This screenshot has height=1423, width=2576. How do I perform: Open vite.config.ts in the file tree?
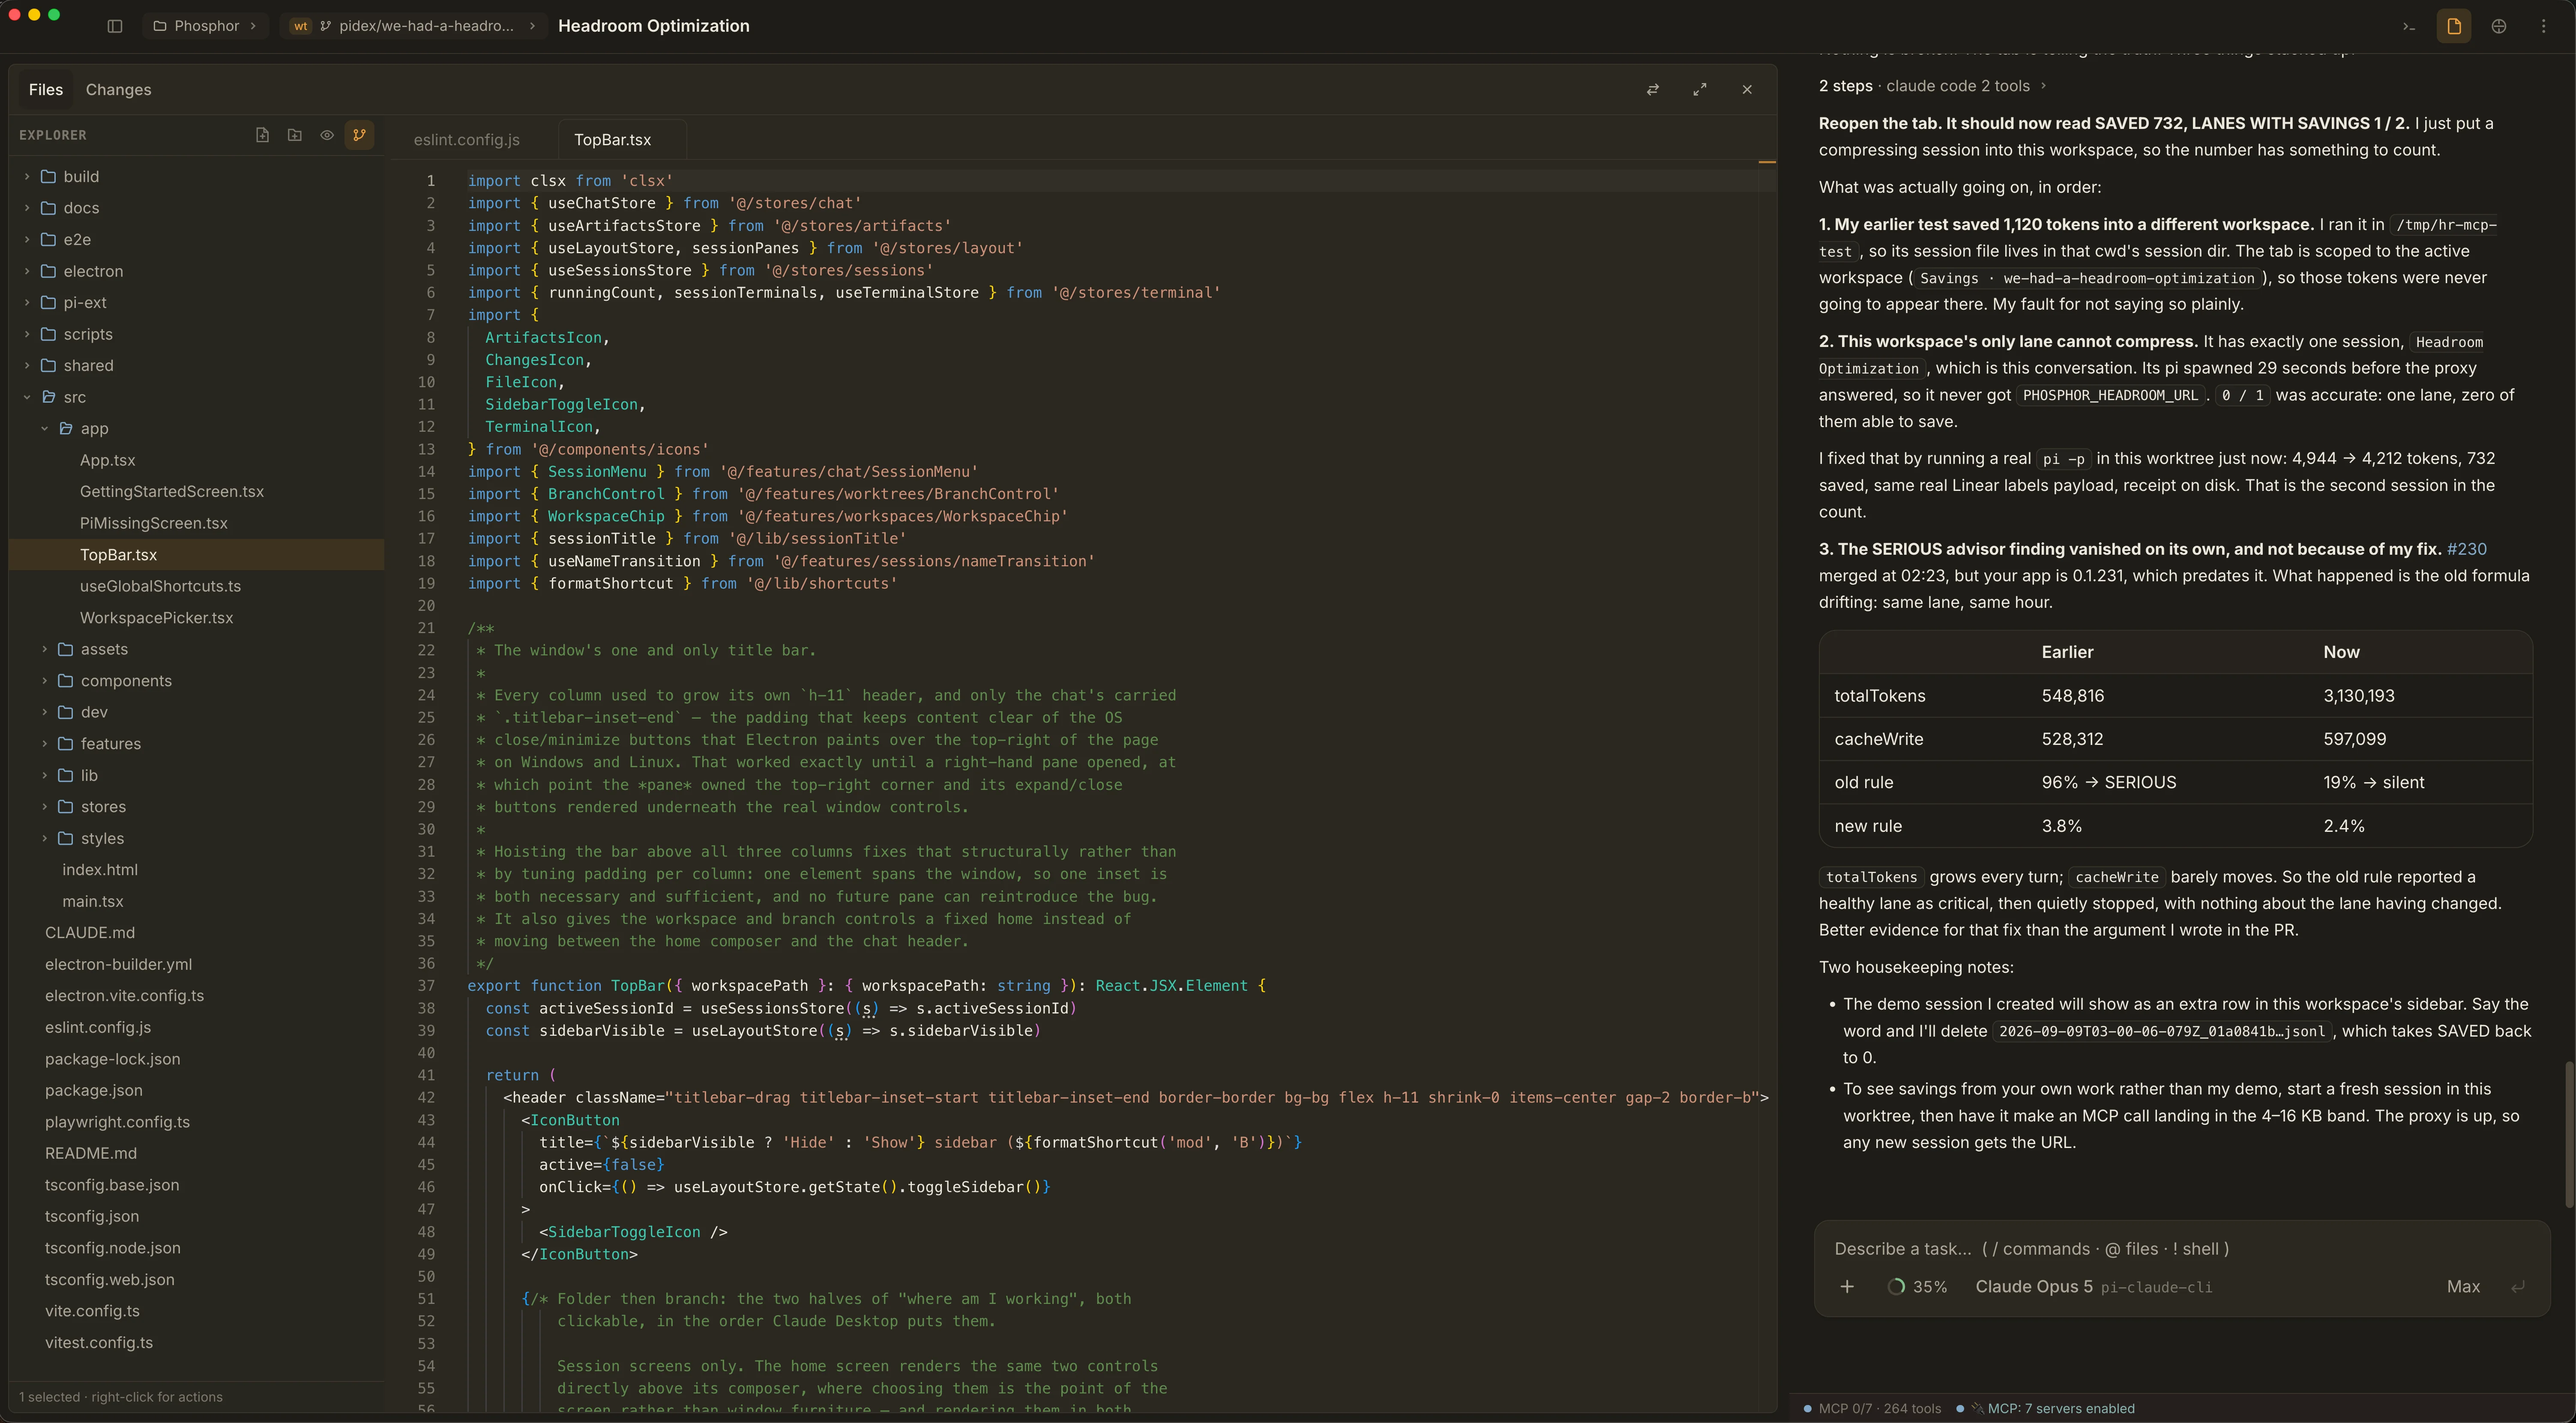point(196,1311)
